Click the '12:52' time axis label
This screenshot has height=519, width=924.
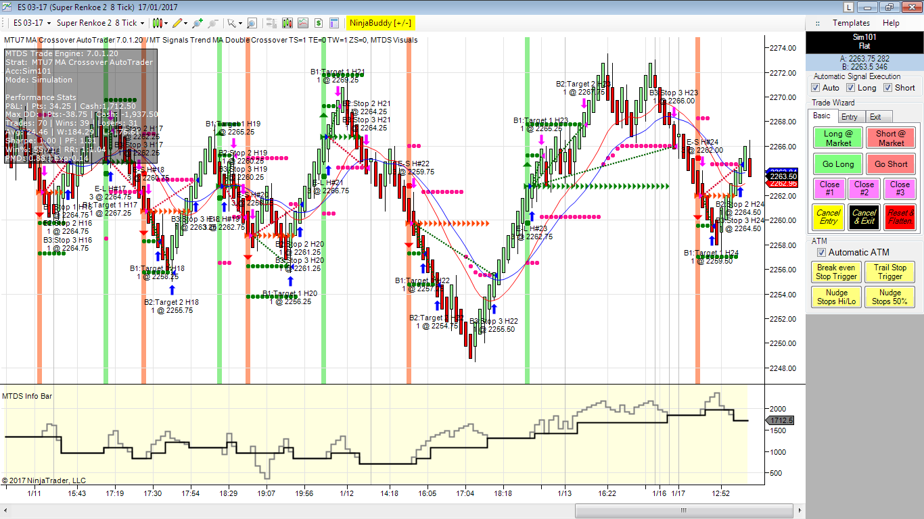(x=722, y=493)
